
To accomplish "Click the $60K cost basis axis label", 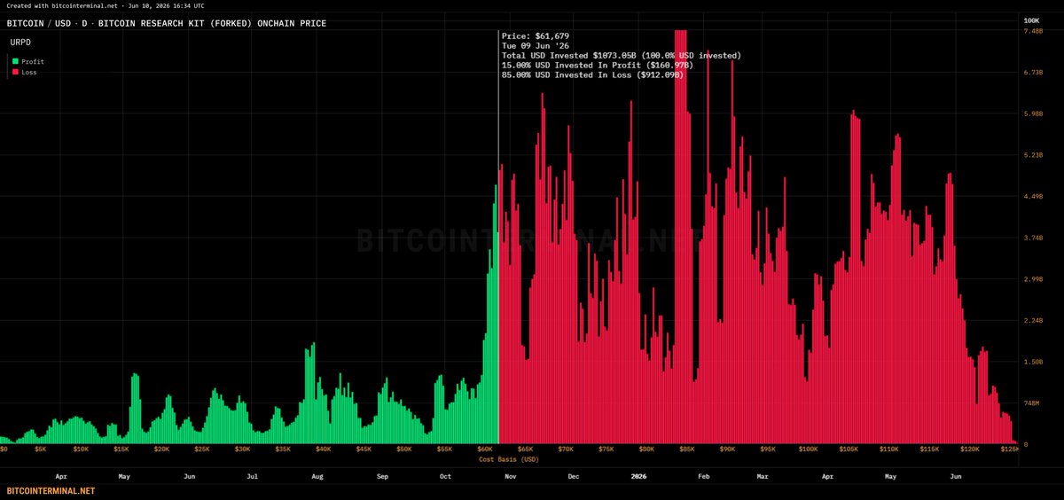I will (x=485, y=449).
